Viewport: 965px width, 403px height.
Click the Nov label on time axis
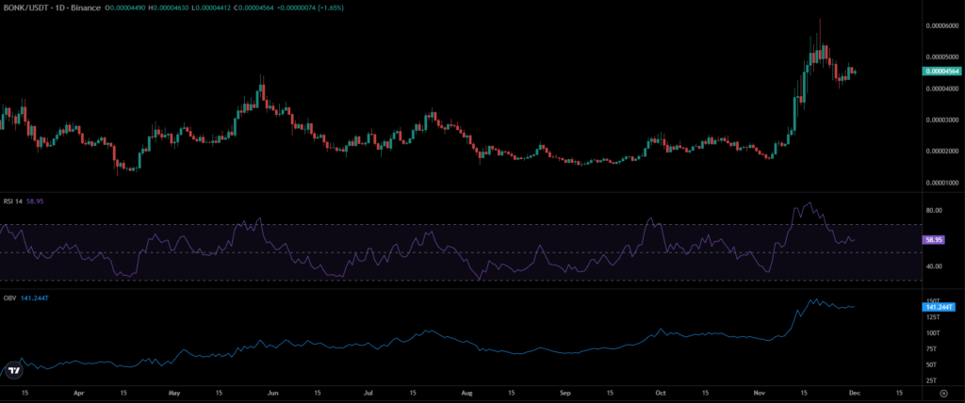[x=760, y=392]
